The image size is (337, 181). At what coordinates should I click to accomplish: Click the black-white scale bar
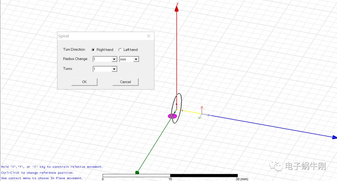(170, 175)
